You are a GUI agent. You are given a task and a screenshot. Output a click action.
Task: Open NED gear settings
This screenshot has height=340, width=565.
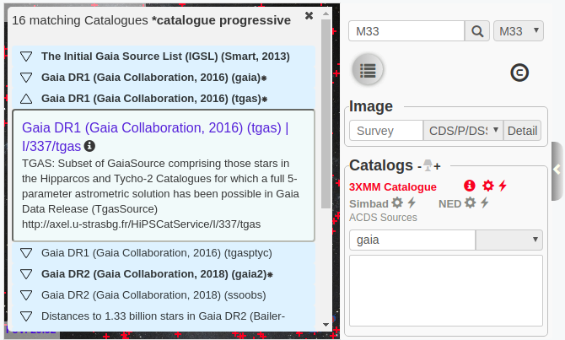[470, 202]
